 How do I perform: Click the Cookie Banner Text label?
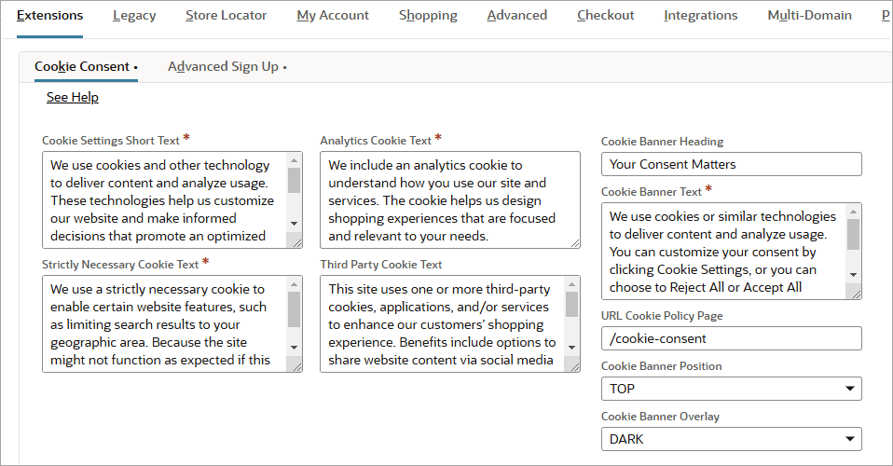pos(652,192)
